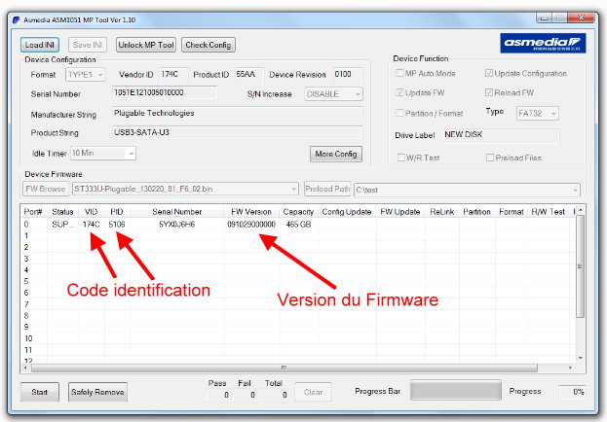Click the Serial Number field
This screenshot has height=422, width=607.
point(165,92)
